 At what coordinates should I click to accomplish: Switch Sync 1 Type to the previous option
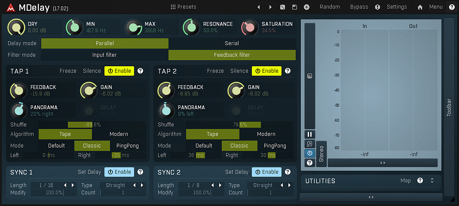pos(135,185)
